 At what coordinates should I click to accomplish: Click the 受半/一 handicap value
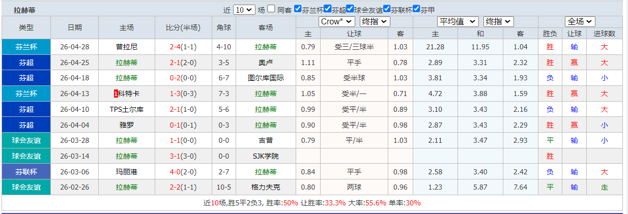tap(354, 94)
